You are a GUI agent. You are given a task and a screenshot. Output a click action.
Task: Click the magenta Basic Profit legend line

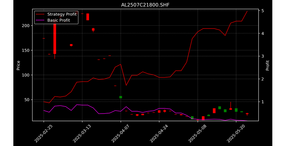tap(40, 20)
